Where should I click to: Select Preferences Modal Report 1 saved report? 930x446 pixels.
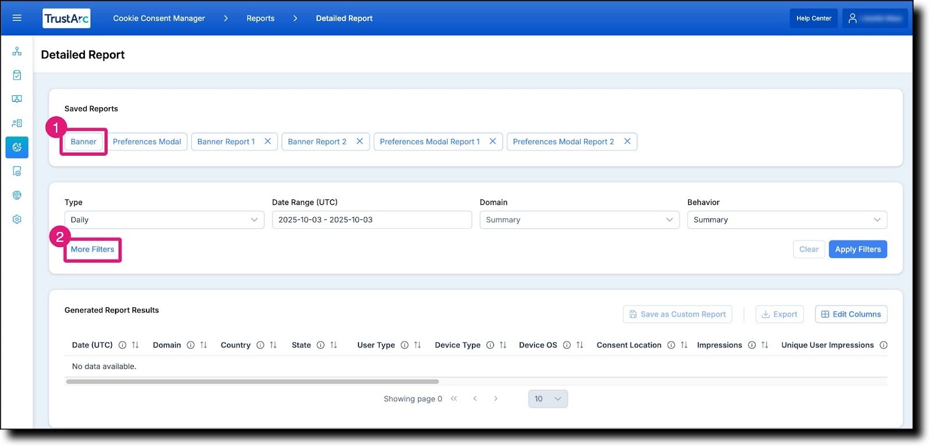click(430, 141)
